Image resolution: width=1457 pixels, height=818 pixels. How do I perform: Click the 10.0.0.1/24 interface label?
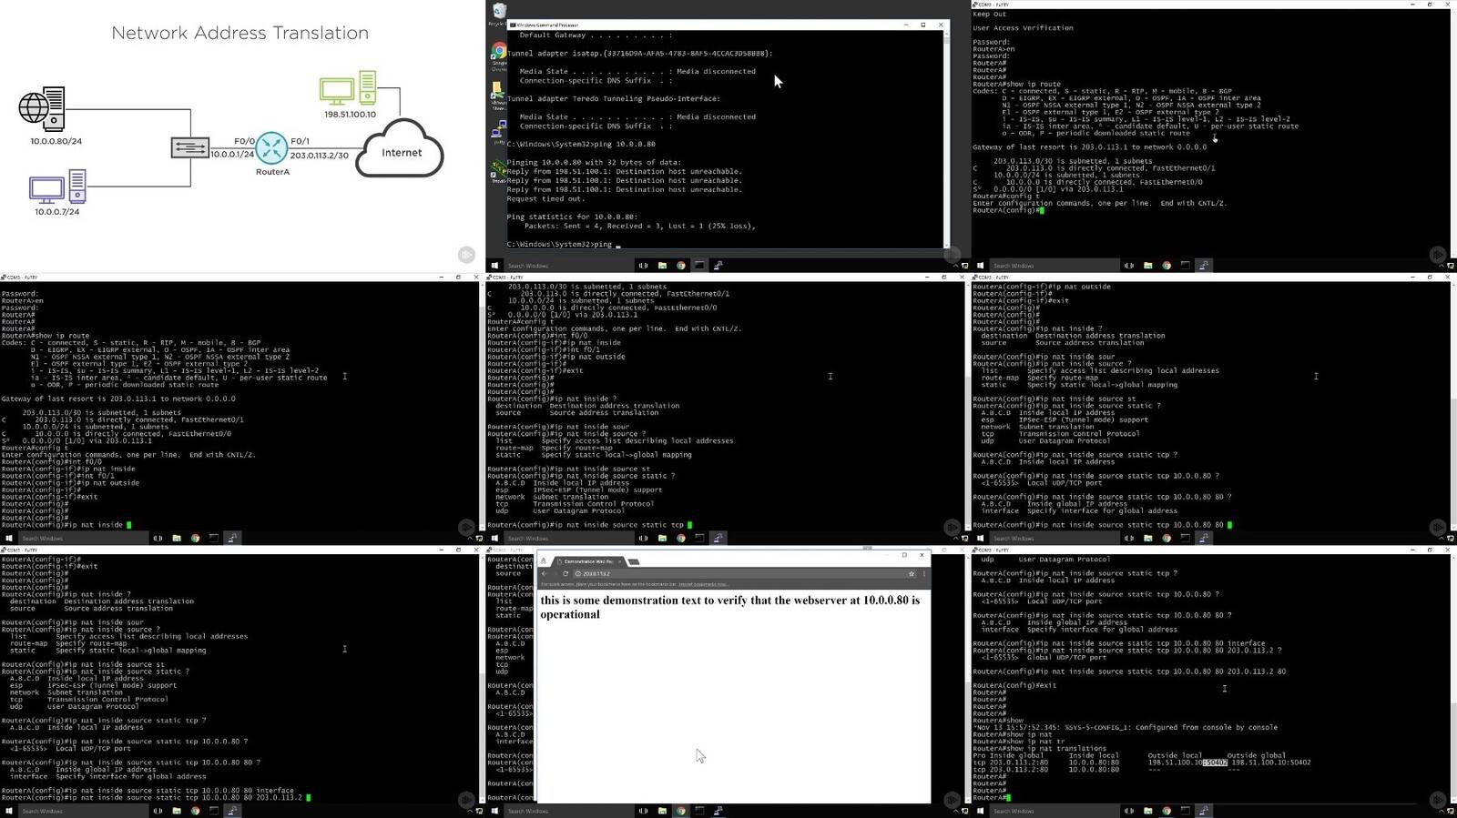pyautogui.click(x=232, y=155)
